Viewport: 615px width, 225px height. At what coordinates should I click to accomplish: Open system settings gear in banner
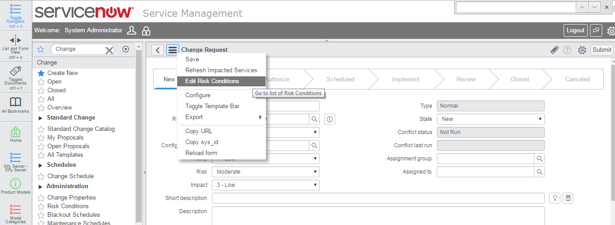click(611, 31)
